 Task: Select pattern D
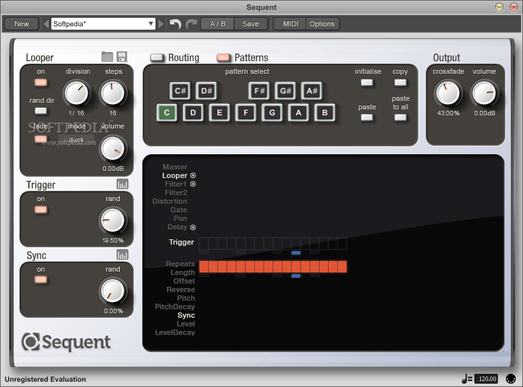click(193, 113)
